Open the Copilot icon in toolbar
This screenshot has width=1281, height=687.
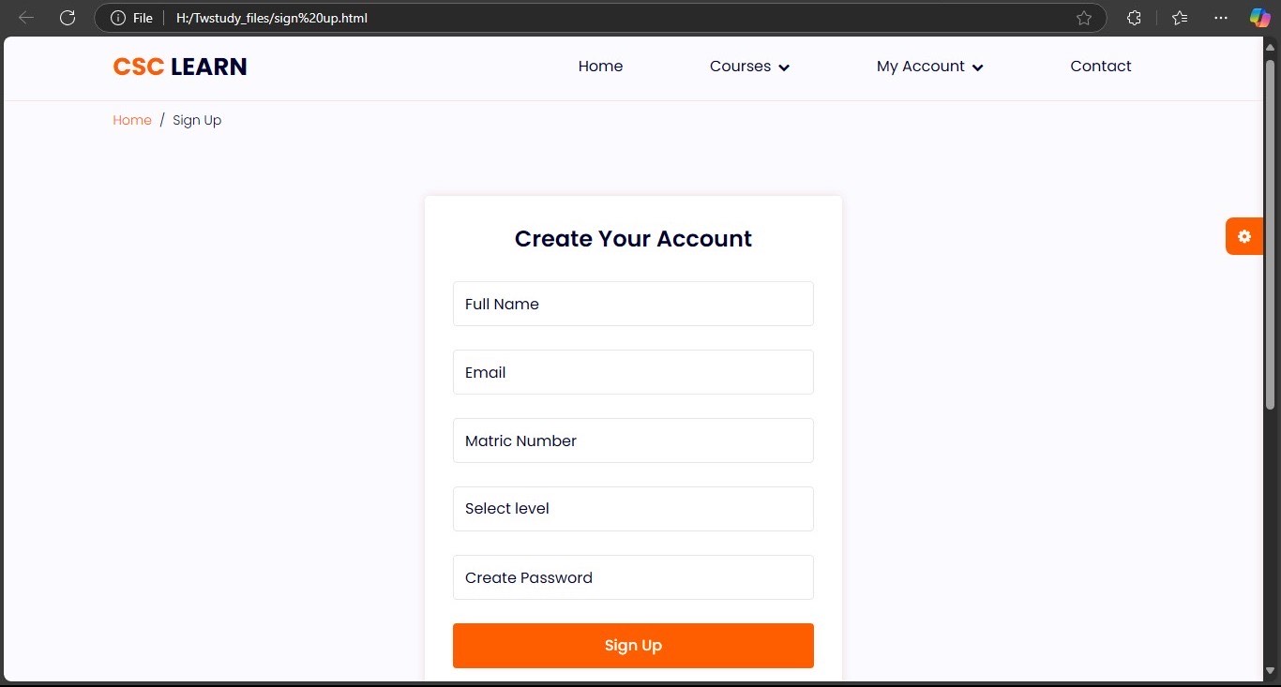coord(1259,18)
